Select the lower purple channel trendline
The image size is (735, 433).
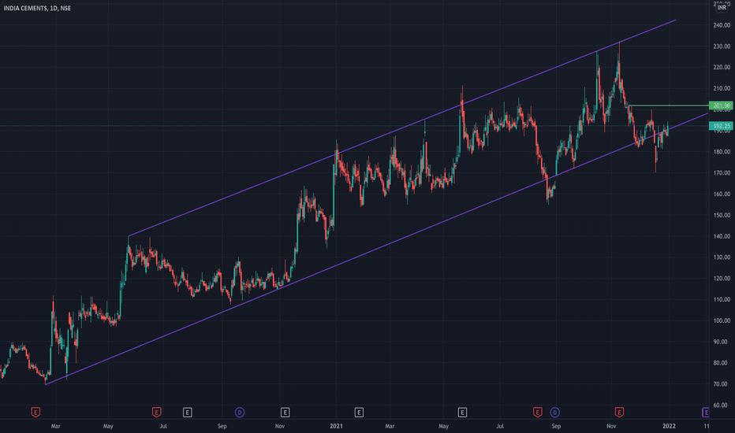pyautogui.click(x=375, y=250)
